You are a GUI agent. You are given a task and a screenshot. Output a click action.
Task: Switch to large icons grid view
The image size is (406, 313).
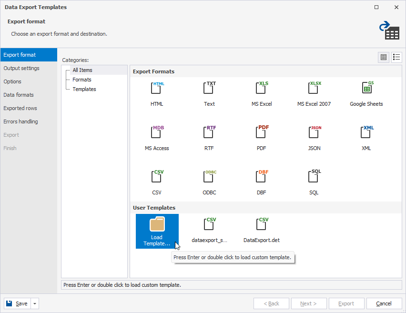(x=384, y=57)
